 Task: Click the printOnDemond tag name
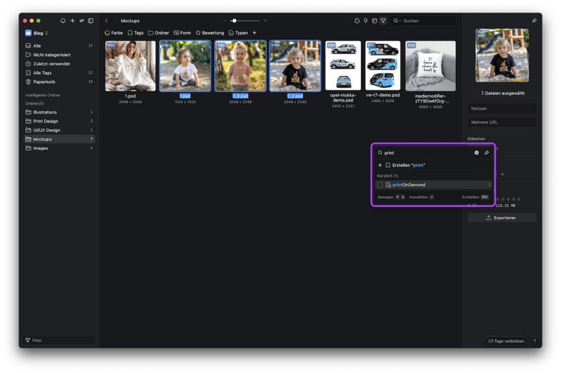tap(409, 185)
